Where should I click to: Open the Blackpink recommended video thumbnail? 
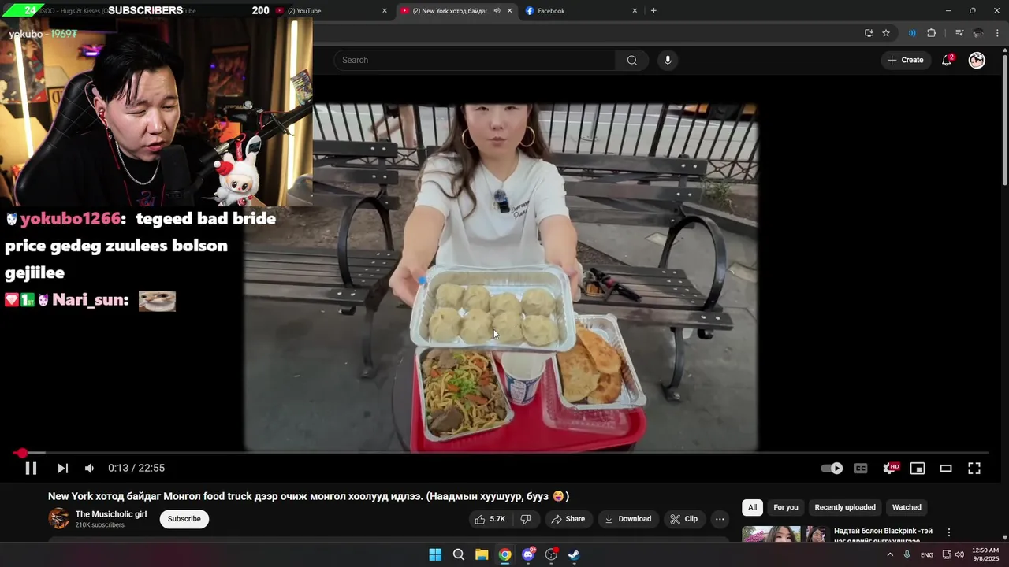[x=785, y=534]
